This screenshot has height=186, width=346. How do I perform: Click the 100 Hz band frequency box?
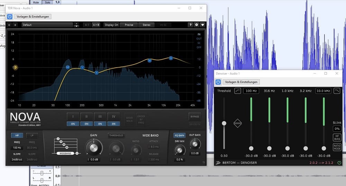coord(251,91)
